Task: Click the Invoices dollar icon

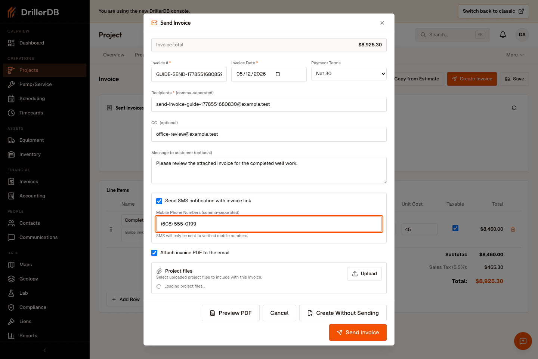Action: (11, 182)
